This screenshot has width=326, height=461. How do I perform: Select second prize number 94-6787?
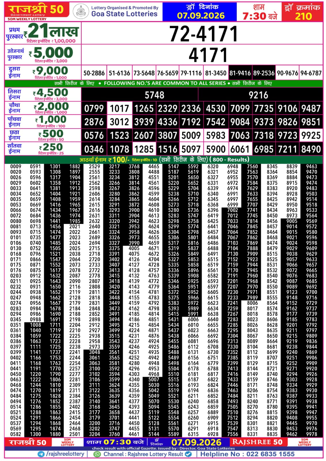[x=311, y=73]
